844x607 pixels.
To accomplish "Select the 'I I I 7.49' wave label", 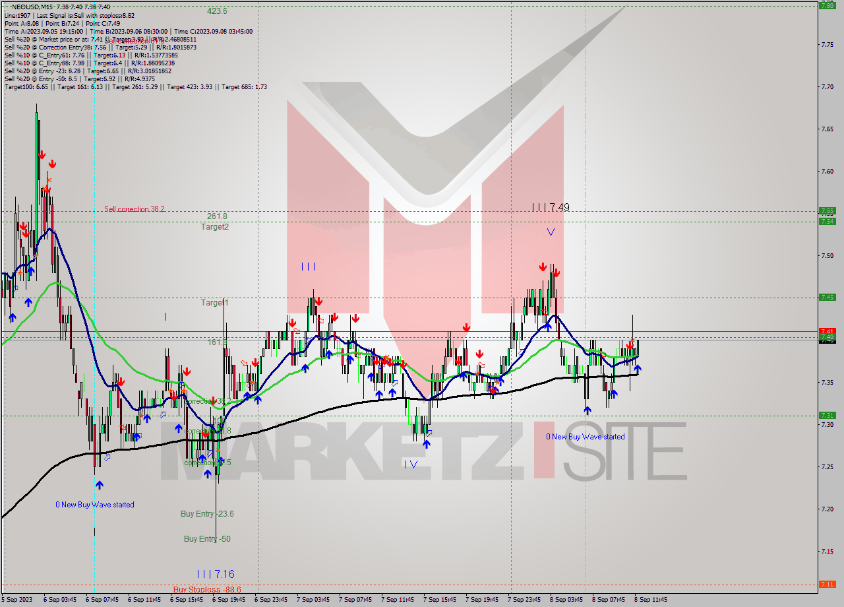I will (551, 207).
